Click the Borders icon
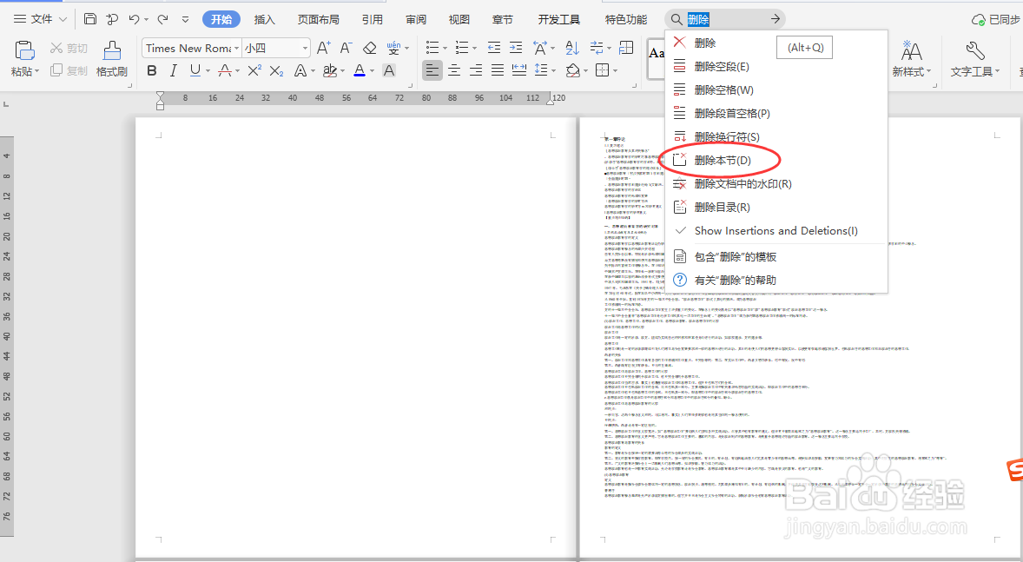 tap(603, 70)
